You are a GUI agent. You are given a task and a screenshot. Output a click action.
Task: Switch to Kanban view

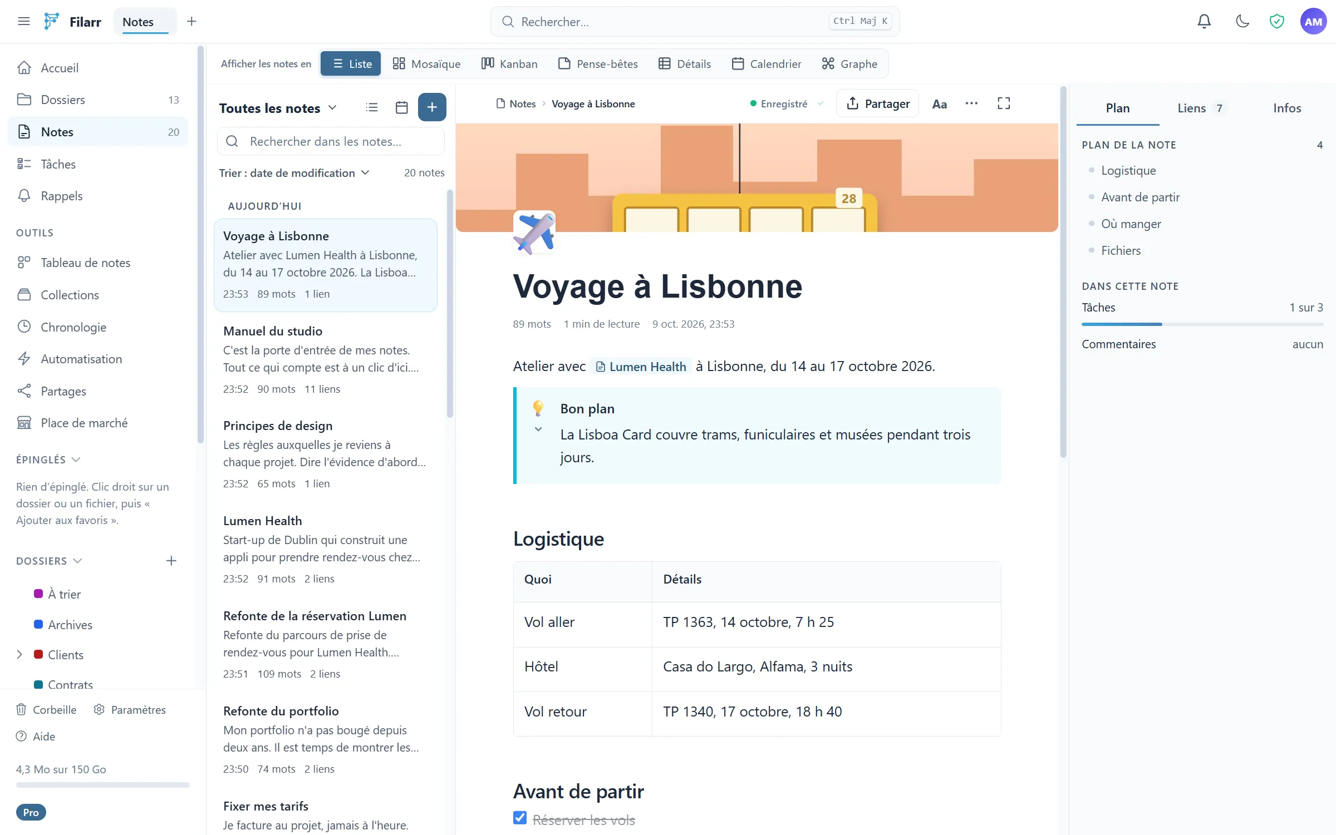point(509,63)
